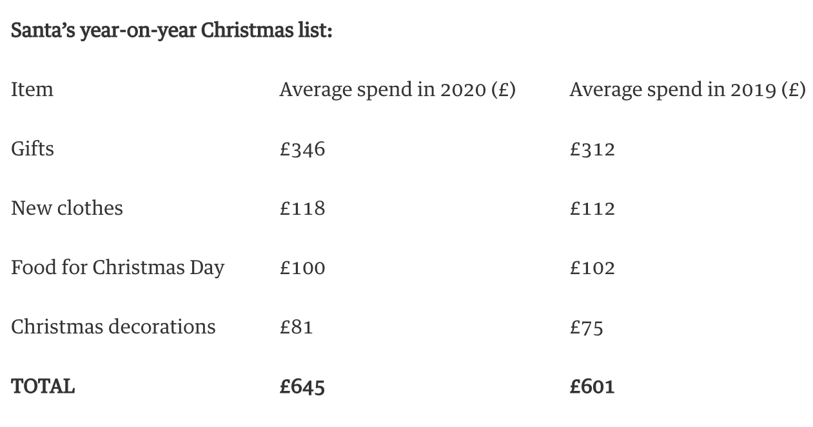Click the "Item" column header
This screenshot has width=813, height=427.
click(x=32, y=89)
